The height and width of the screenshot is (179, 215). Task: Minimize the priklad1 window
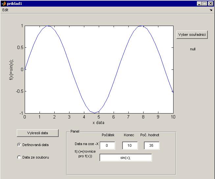[x=199, y=4]
